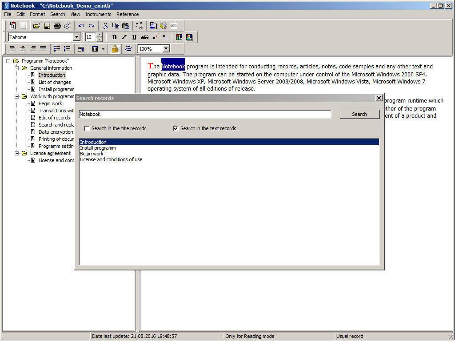
Task: Copy selection with copy icon
Action: pyautogui.click(x=116, y=26)
